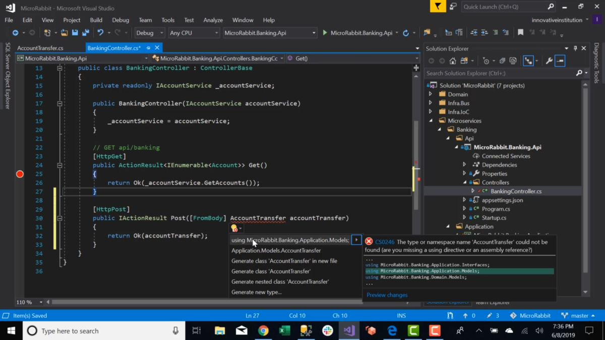Viewport: 605px width, 340px height.
Task: Click the Quick Launch search field
Action: pos(508,7)
